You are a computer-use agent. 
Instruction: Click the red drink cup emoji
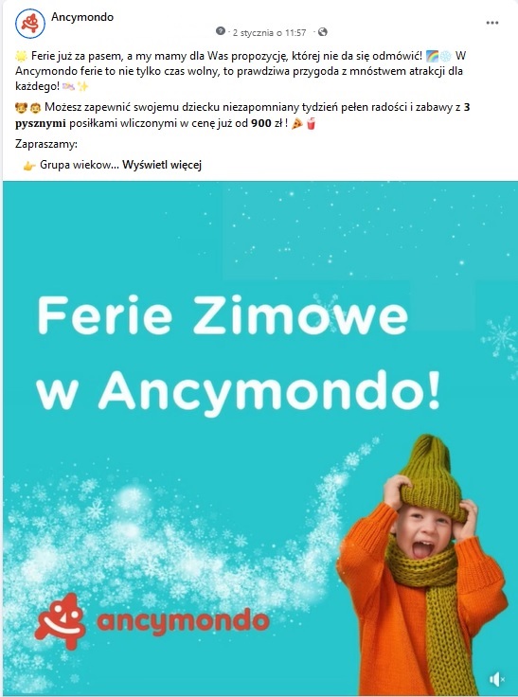tap(311, 124)
